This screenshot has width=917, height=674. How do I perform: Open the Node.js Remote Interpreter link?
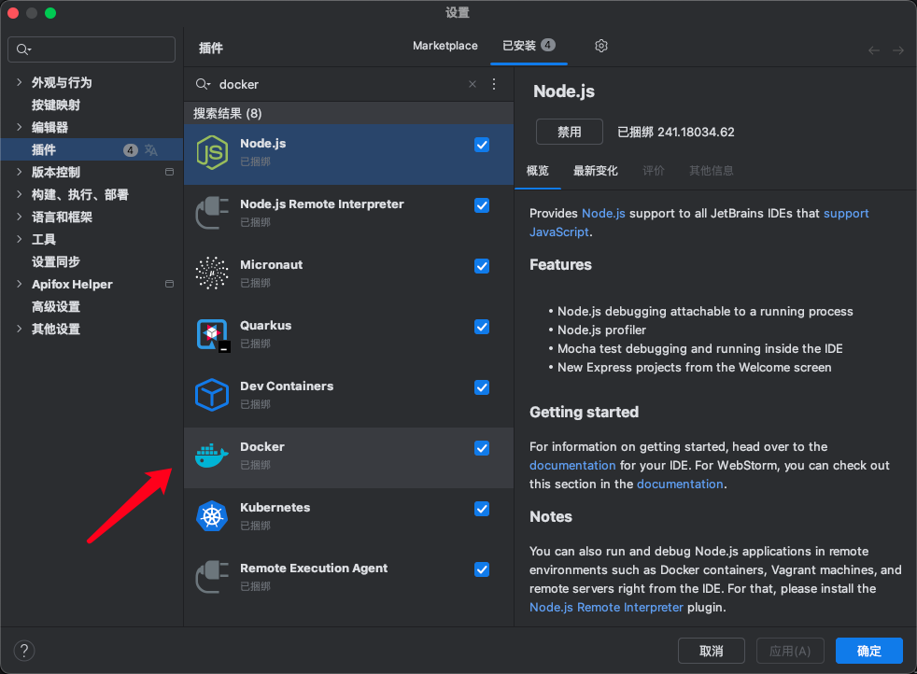pos(606,608)
